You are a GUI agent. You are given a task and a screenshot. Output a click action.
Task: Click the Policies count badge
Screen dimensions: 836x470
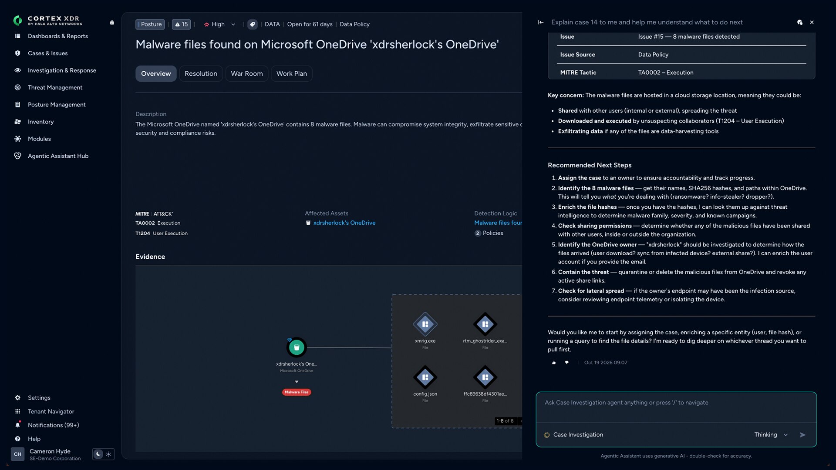click(x=478, y=233)
